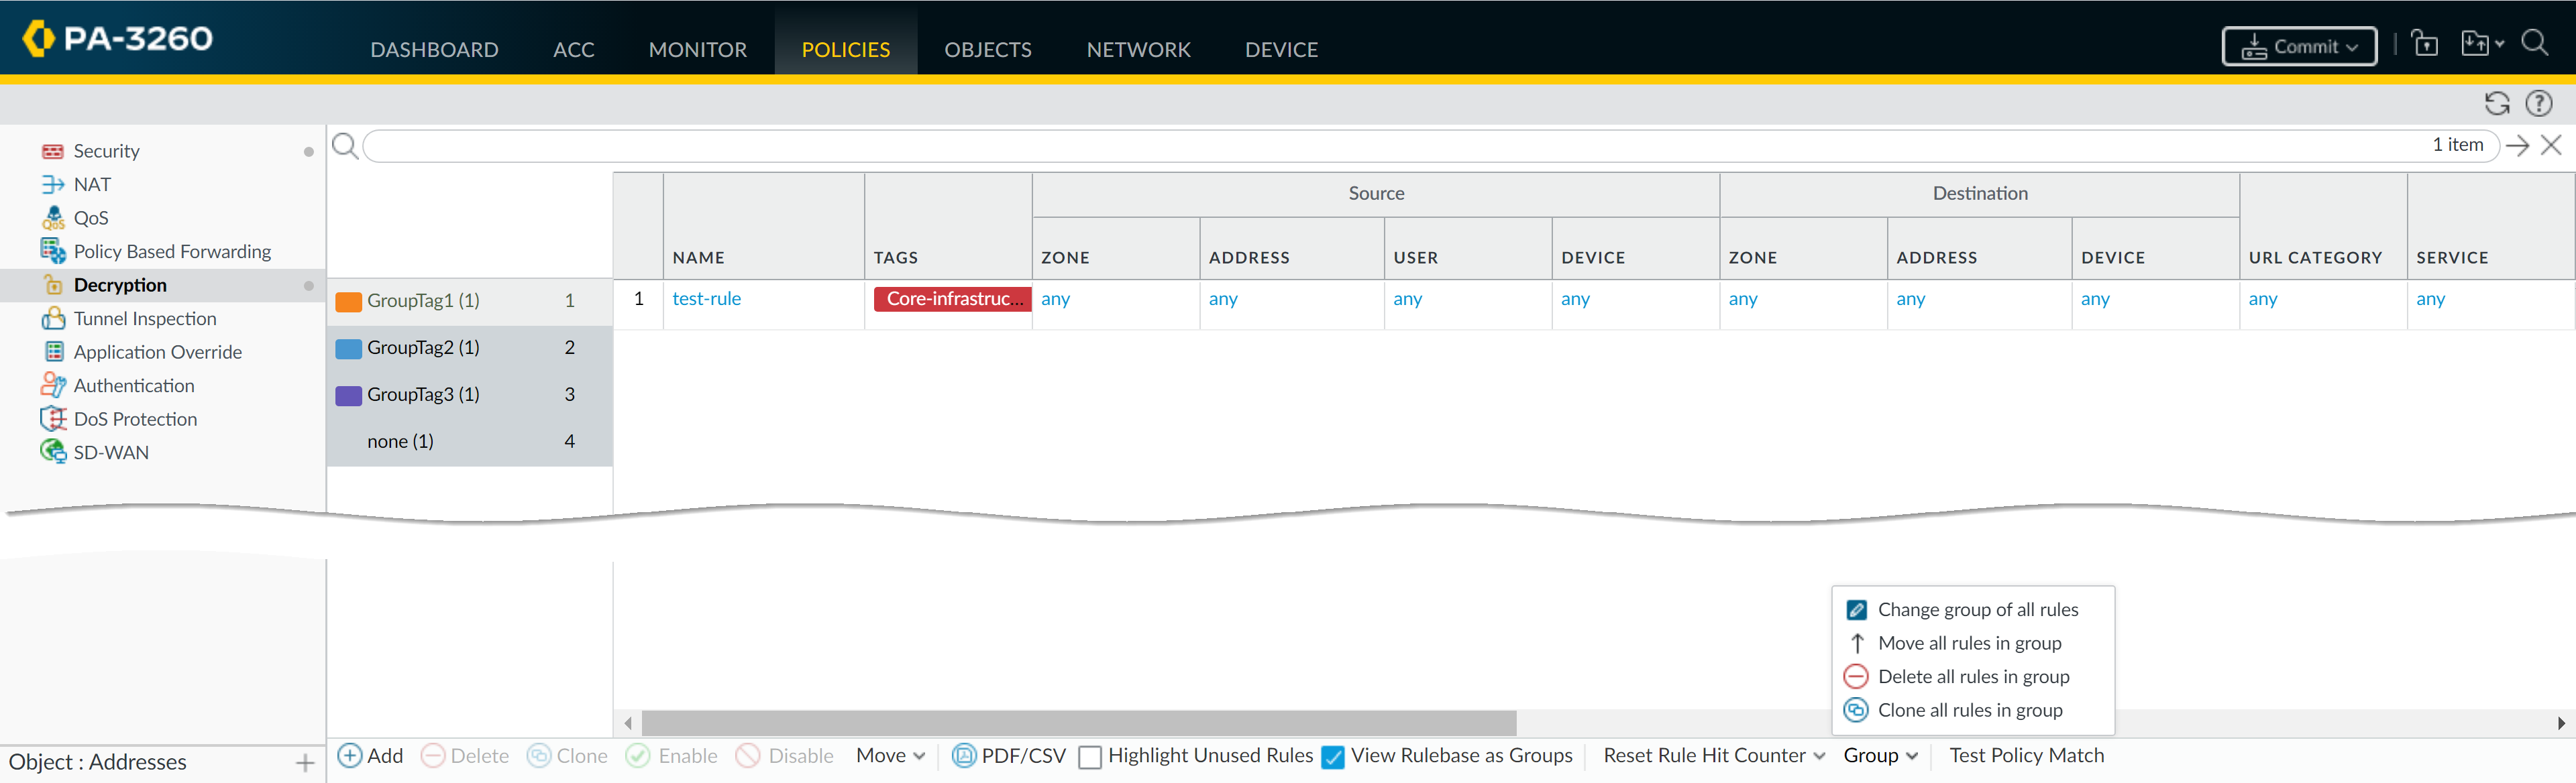Enable Highlight Unused Rules checkbox
The height and width of the screenshot is (783, 2576).
pos(1090,757)
